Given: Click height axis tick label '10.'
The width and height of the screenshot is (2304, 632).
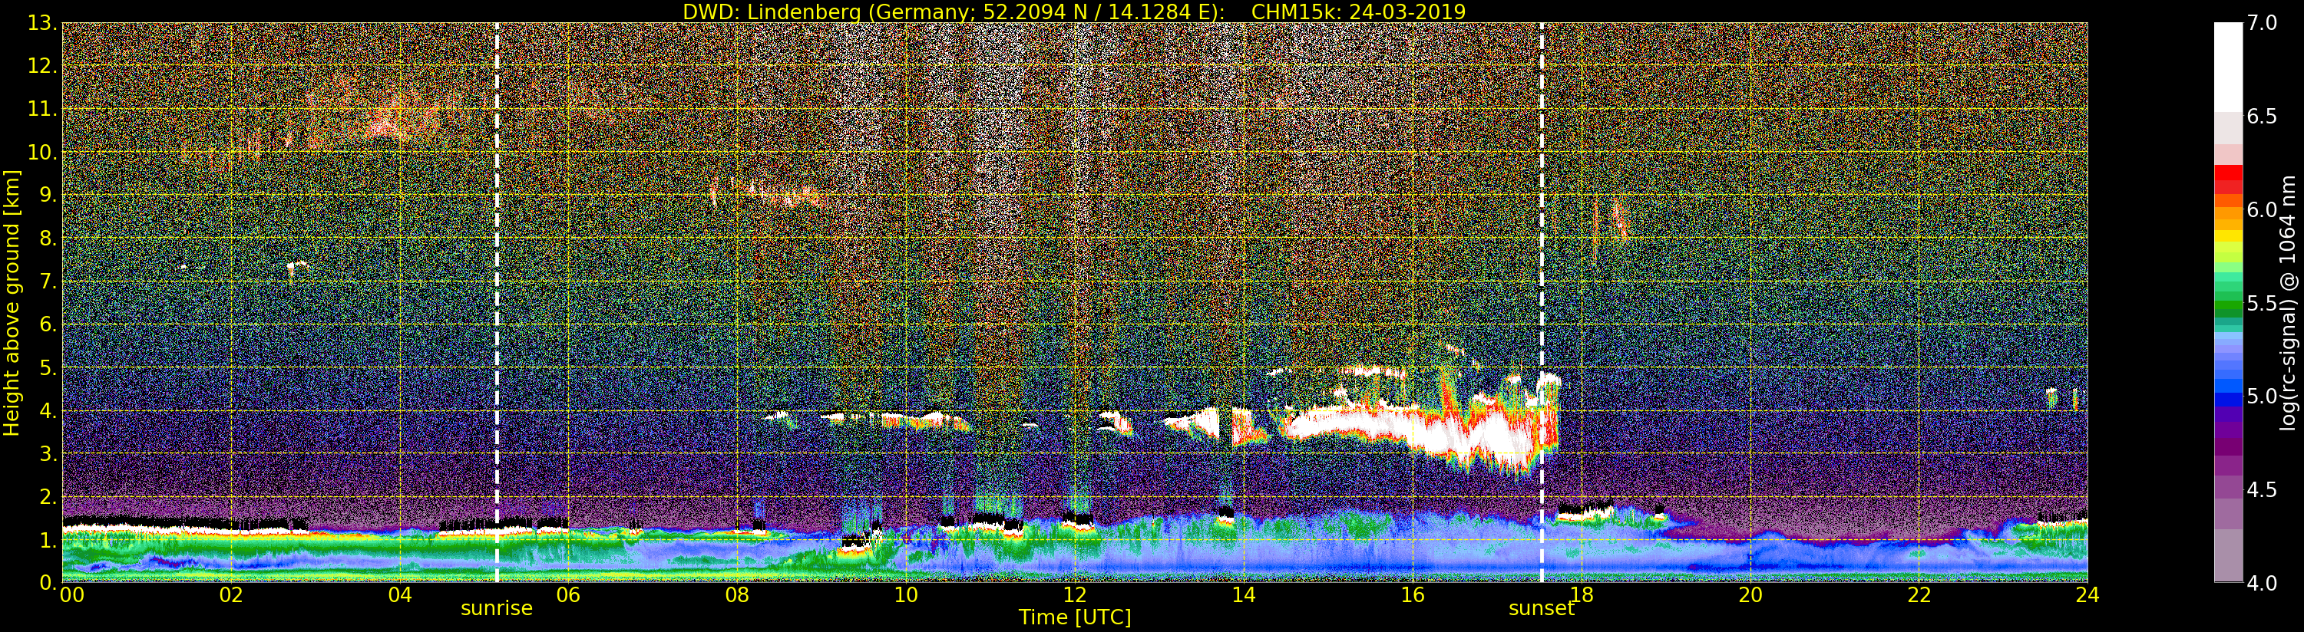Looking at the screenshot, I should coord(42,152).
